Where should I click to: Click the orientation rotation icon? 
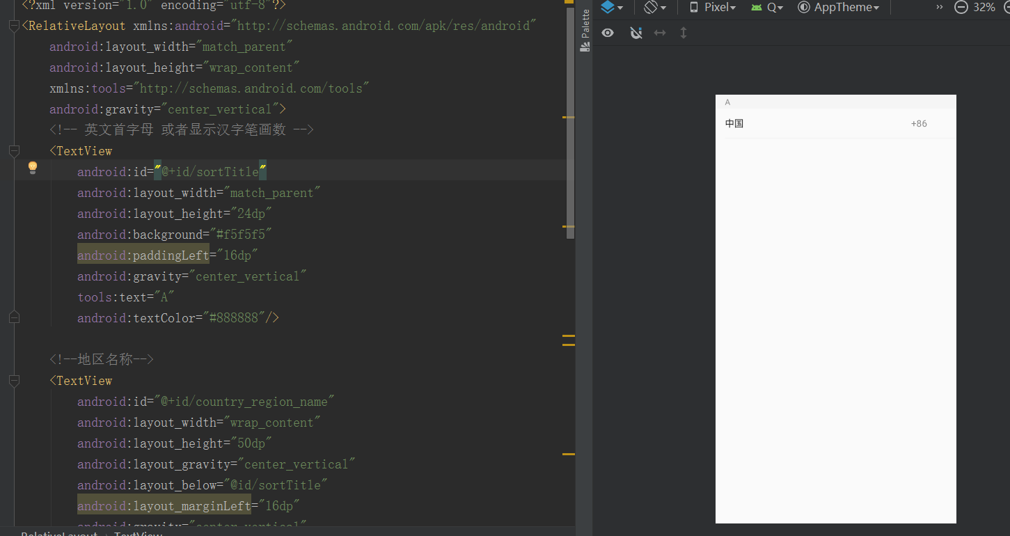[x=652, y=8]
